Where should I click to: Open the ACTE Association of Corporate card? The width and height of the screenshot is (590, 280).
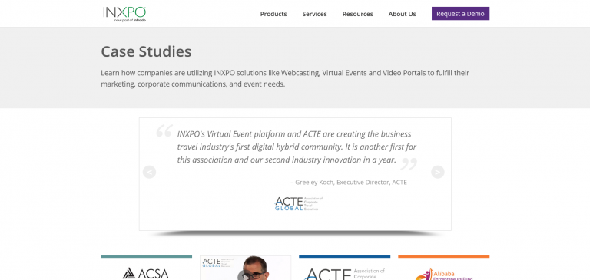(x=345, y=268)
